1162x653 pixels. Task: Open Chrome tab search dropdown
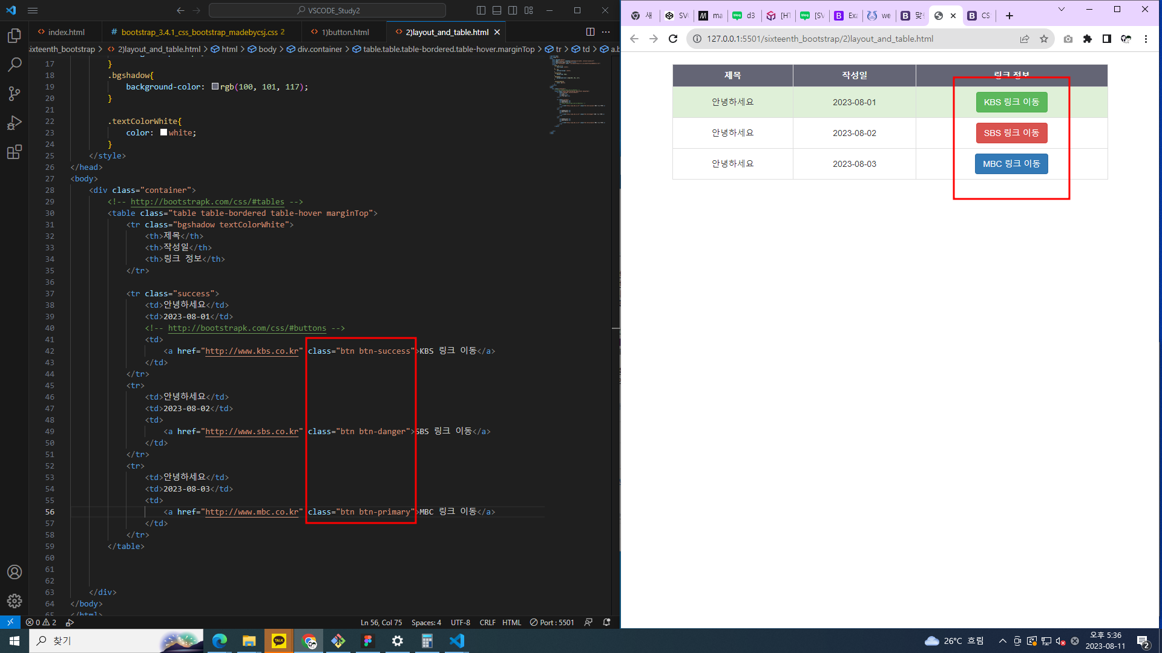point(1061,10)
